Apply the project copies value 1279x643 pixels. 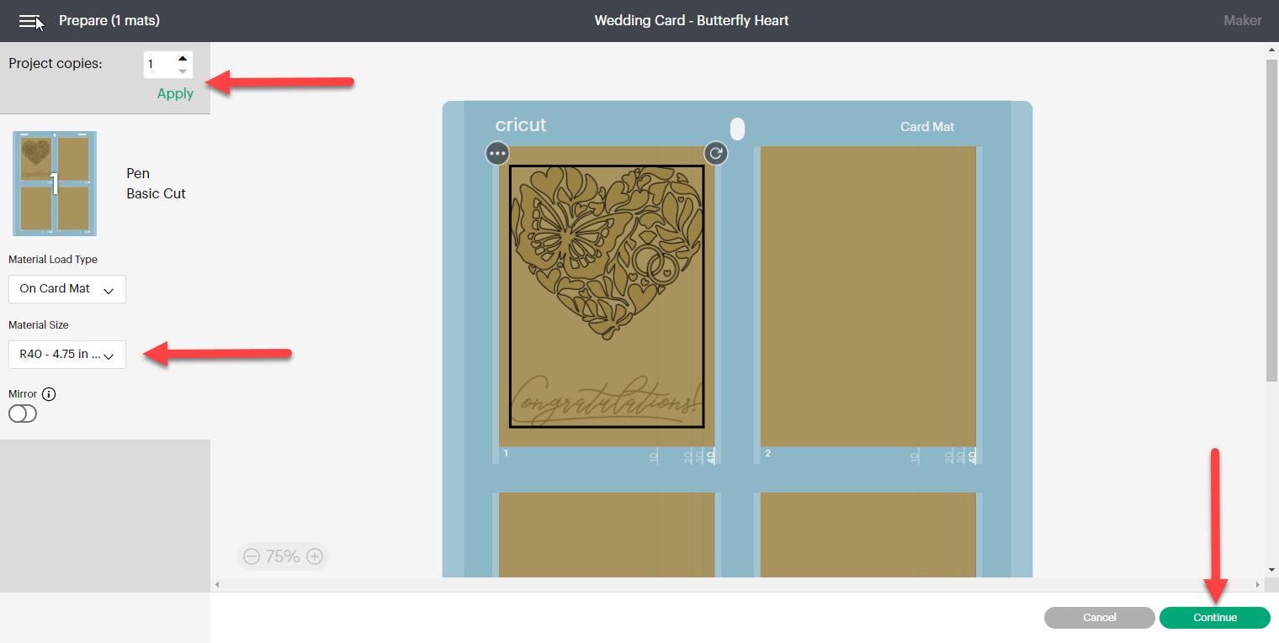(x=175, y=93)
